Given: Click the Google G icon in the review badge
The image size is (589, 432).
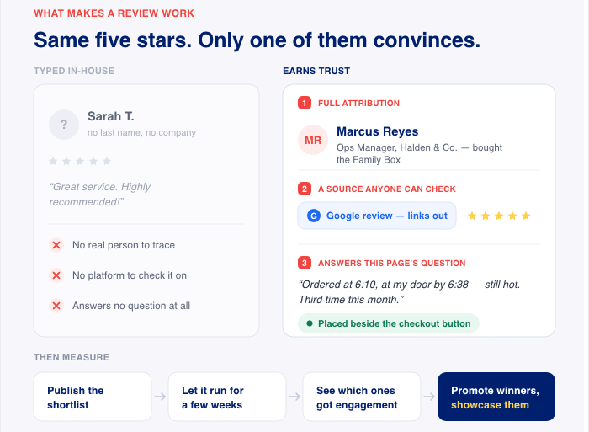Looking at the screenshot, I should tap(314, 216).
